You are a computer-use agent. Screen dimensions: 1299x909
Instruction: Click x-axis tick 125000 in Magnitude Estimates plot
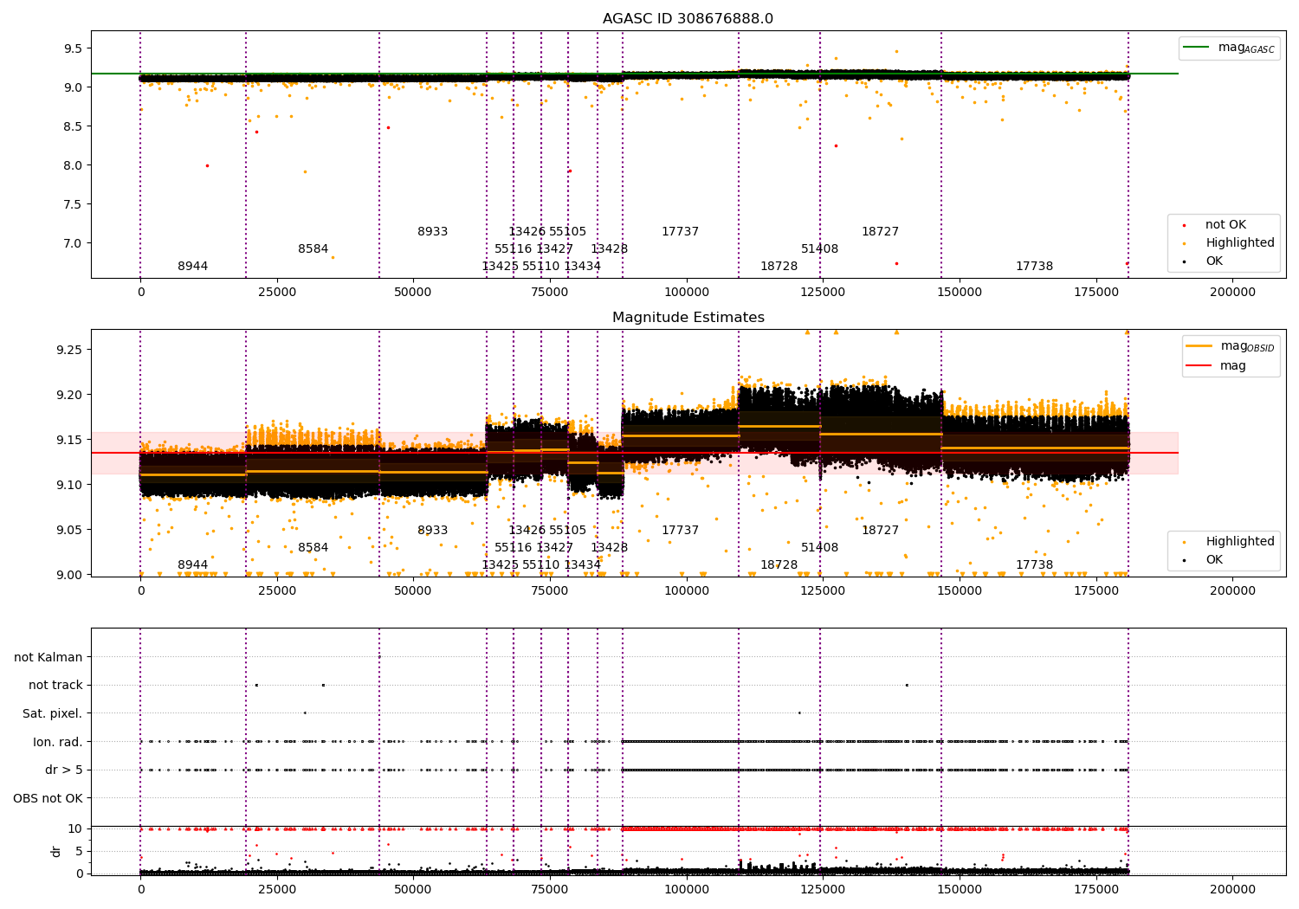pyautogui.click(x=822, y=591)
